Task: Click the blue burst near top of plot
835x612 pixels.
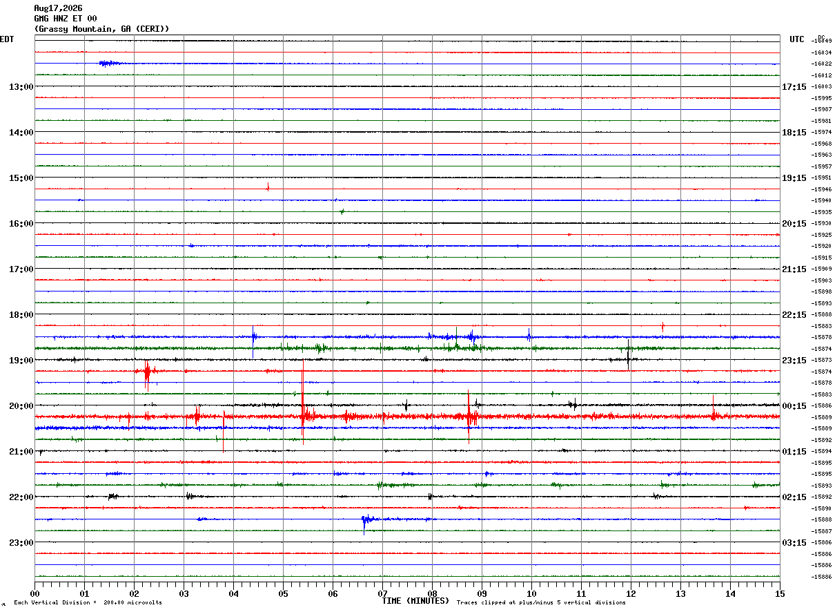Action: click(x=109, y=64)
